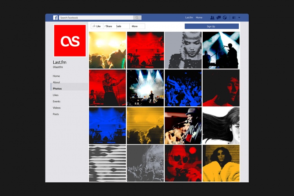Click in the Search Facebook field

(95, 18)
